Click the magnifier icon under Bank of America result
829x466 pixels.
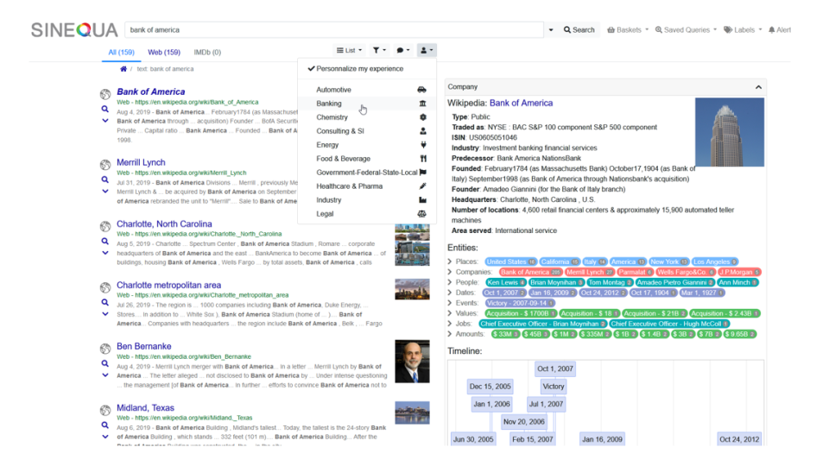[104, 110]
